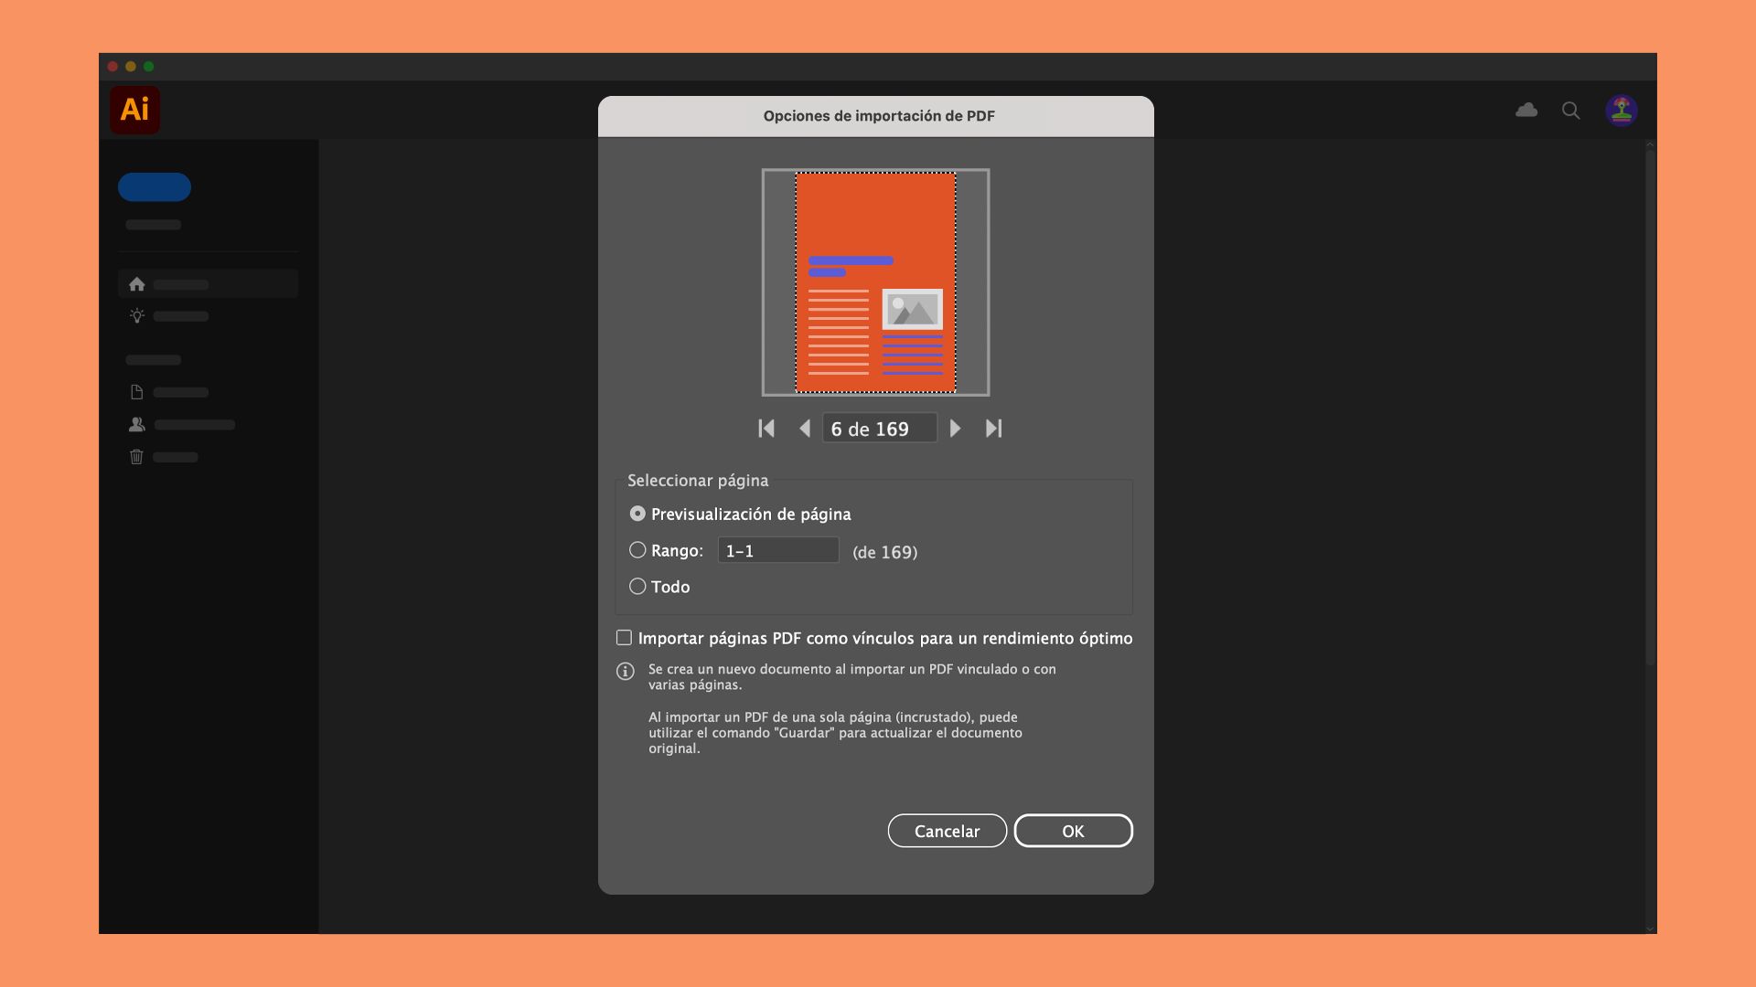Click the document file sidebar icon
This screenshot has width=1756, height=987.
[136, 392]
